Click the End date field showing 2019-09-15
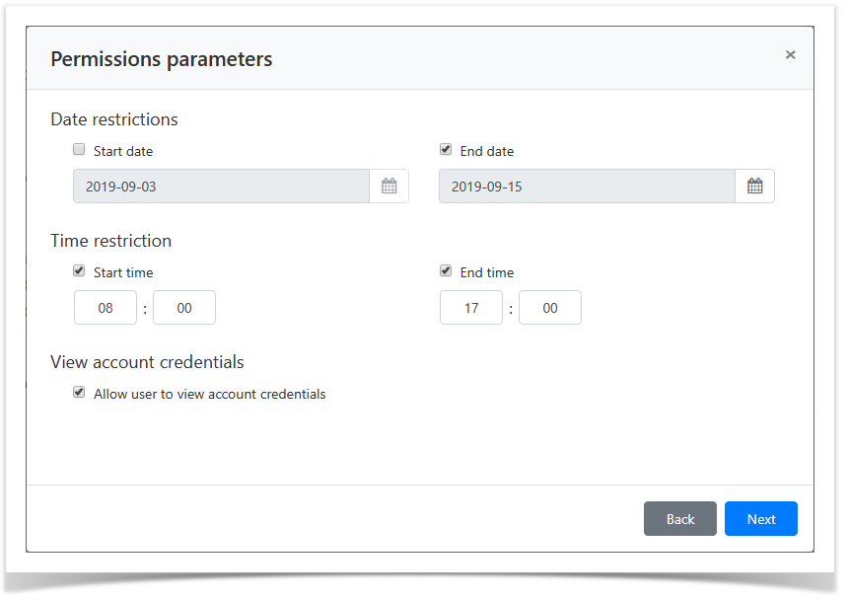 pos(587,187)
